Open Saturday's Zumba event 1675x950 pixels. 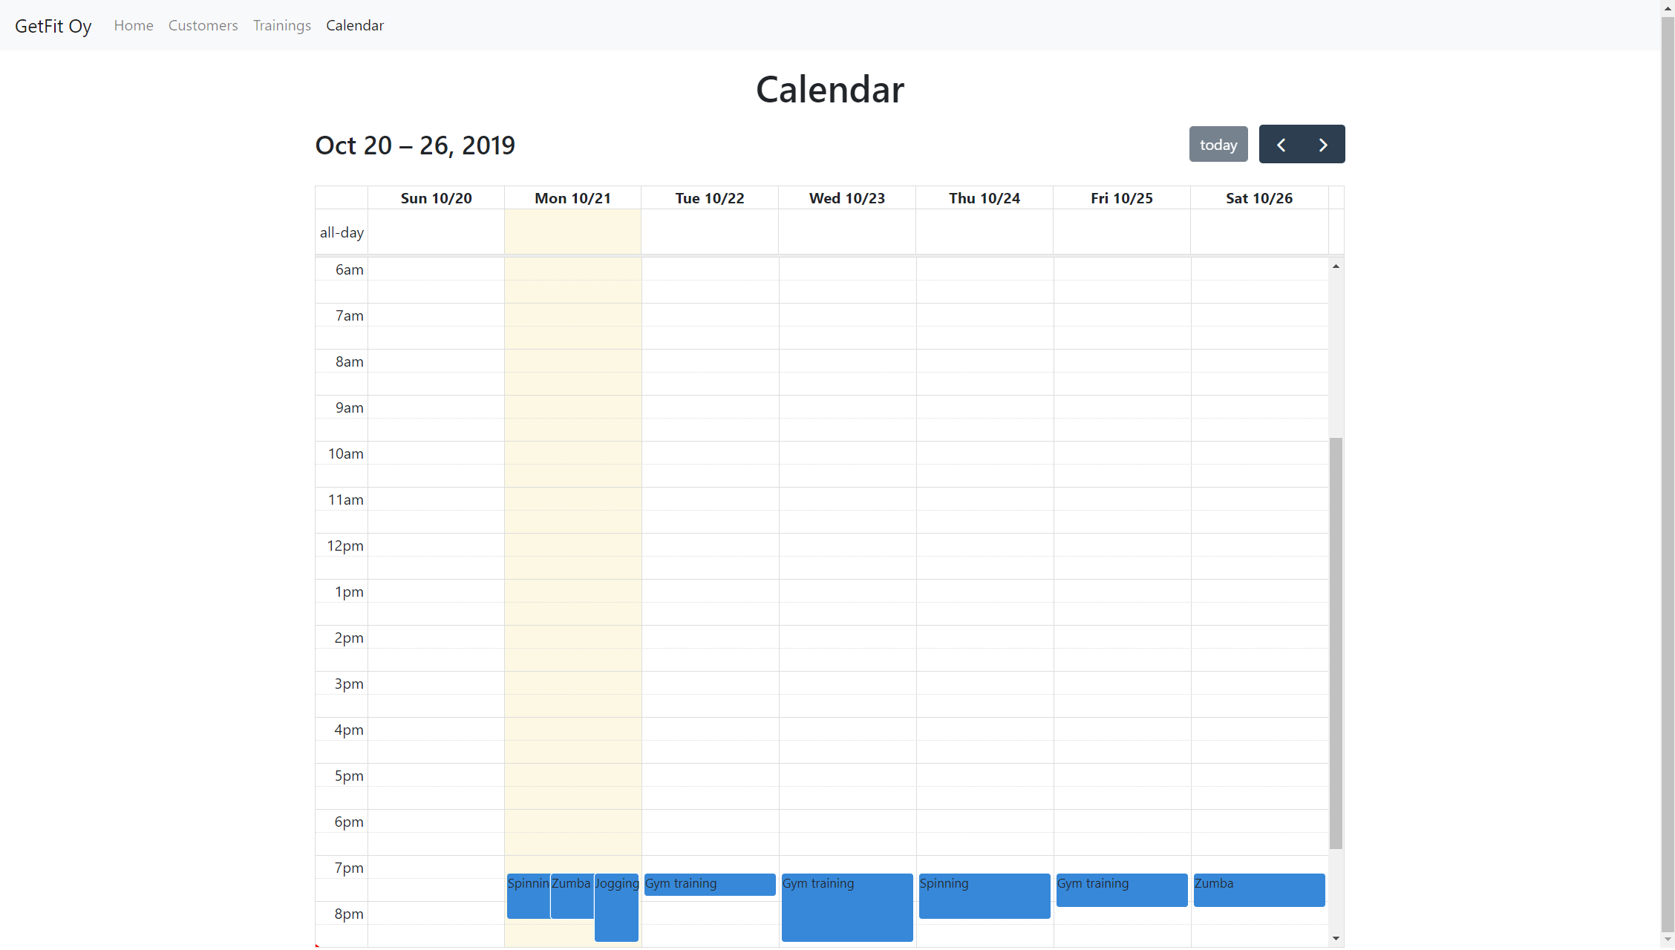point(1258,890)
